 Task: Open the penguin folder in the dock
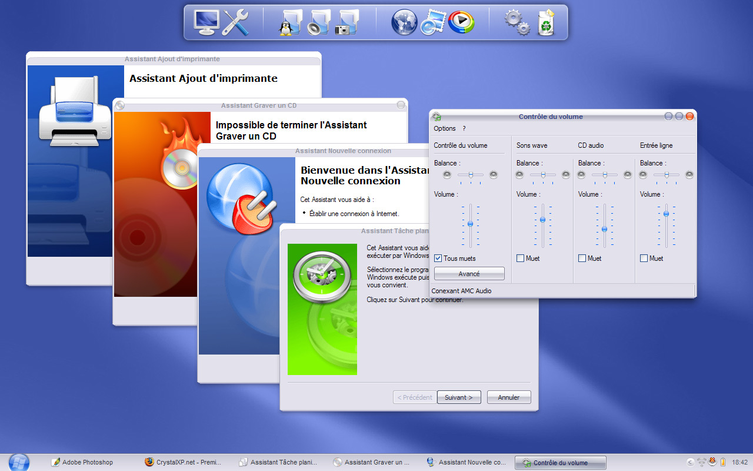pos(290,22)
